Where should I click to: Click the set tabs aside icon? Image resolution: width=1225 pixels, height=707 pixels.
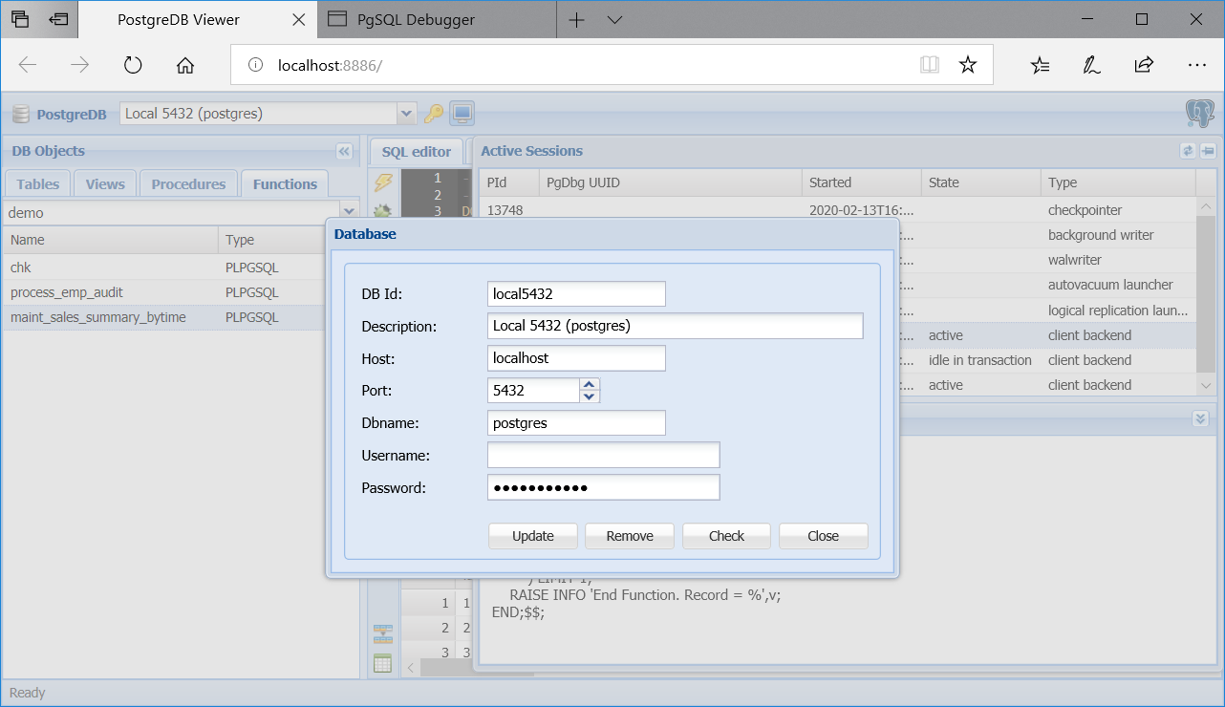pos(59,19)
